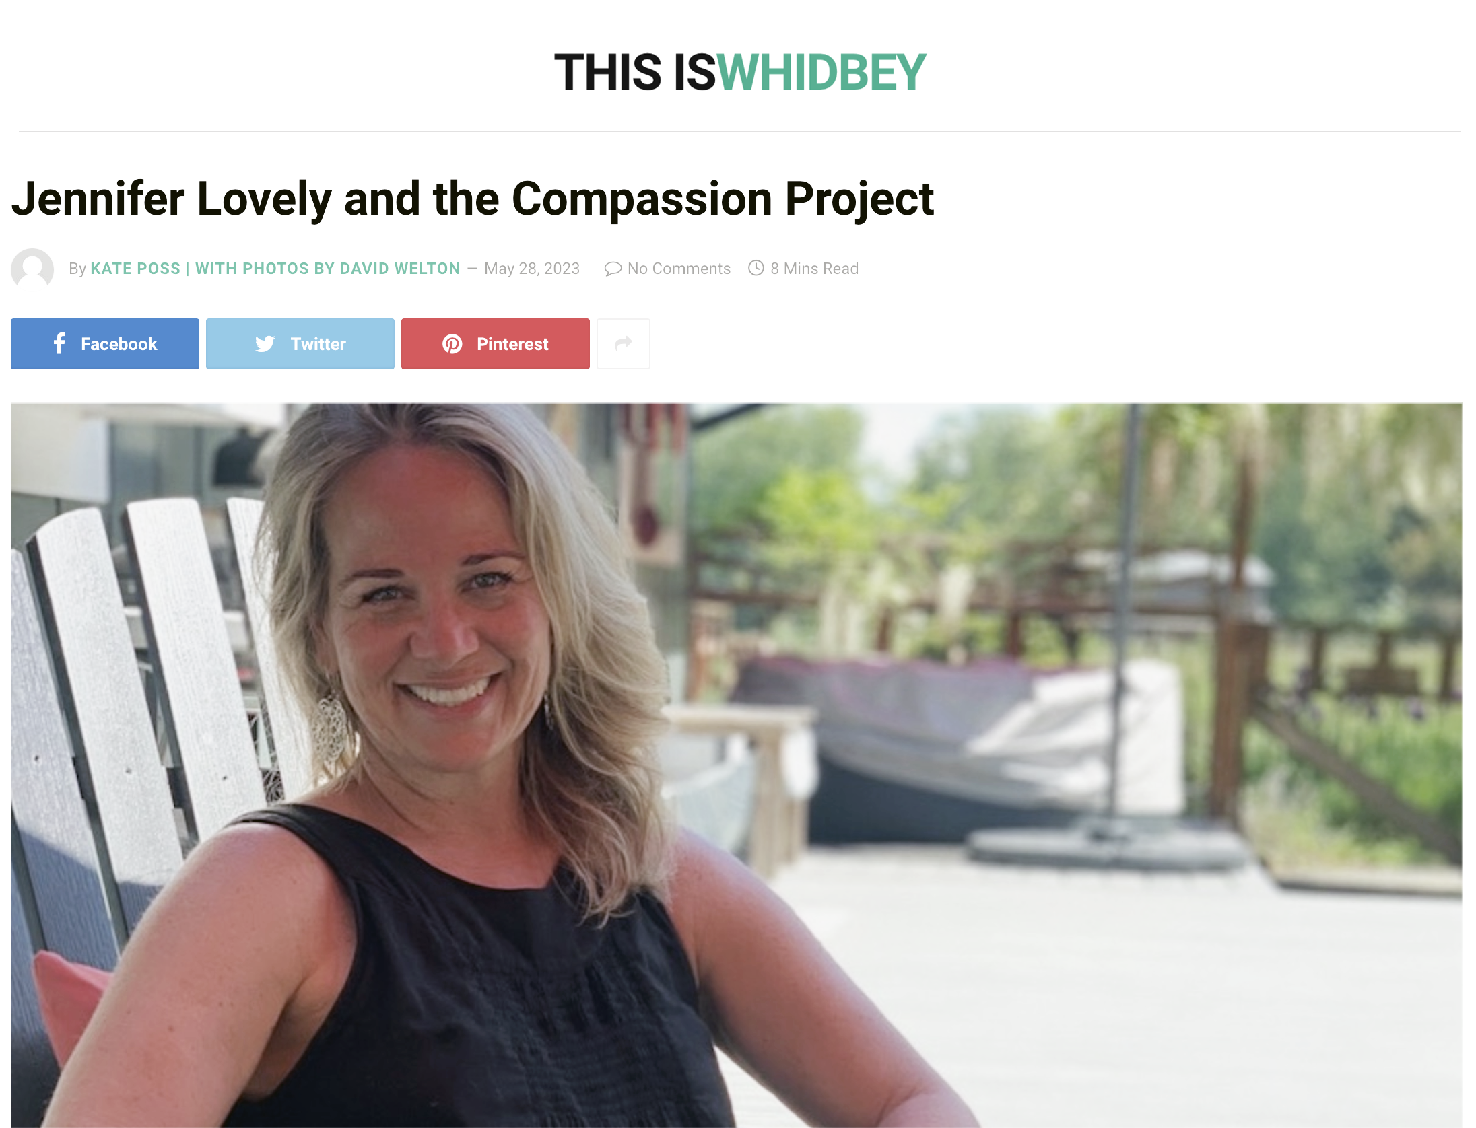
Task: Click the Facebook f icon
Action: click(59, 343)
